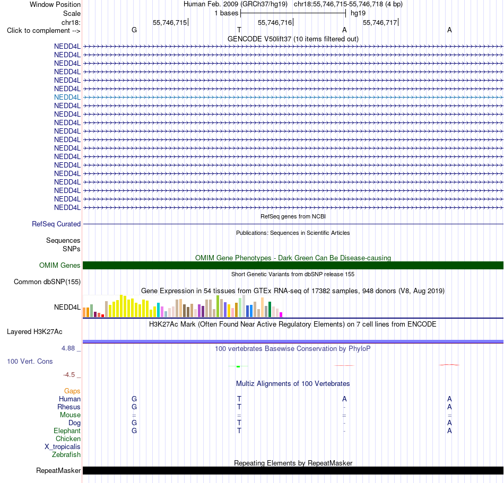
Task: Click the base G in the sequence ruler
Action: coord(134,30)
